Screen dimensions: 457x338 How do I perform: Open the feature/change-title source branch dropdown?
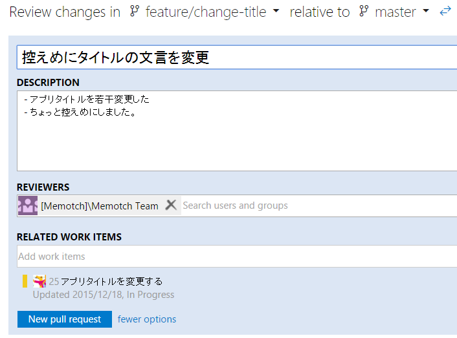[x=276, y=12]
